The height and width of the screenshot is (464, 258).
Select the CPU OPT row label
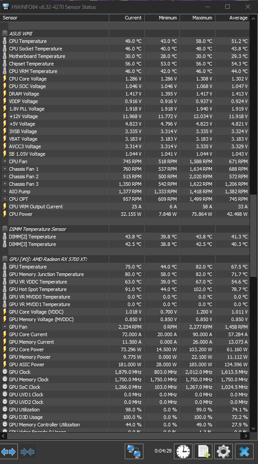18,199
